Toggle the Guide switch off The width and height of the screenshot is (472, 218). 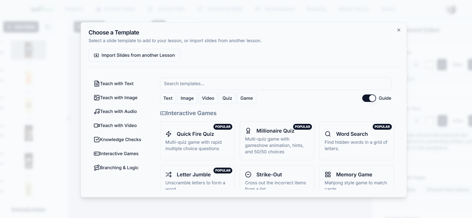(x=369, y=98)
